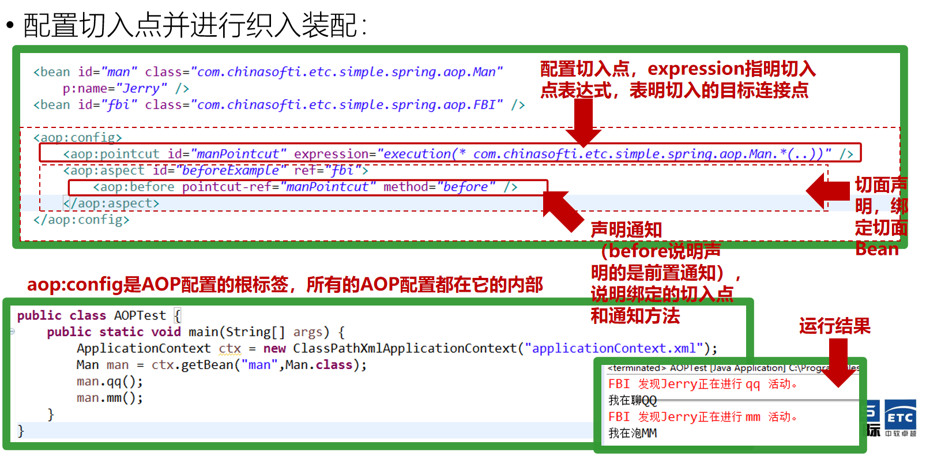
Task: Select the aop:before pointcut-ref line
Action: point(306,187)
